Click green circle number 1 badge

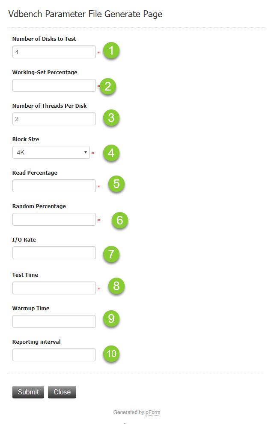point(111,51)
